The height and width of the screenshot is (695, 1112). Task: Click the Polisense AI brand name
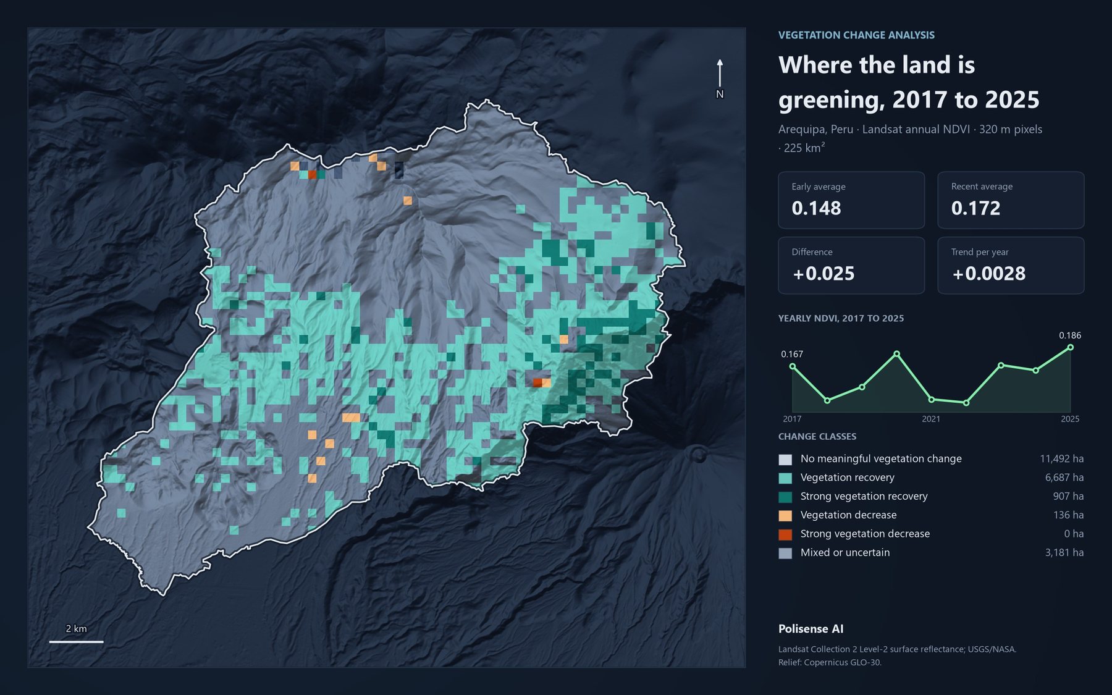click(811, 629)
